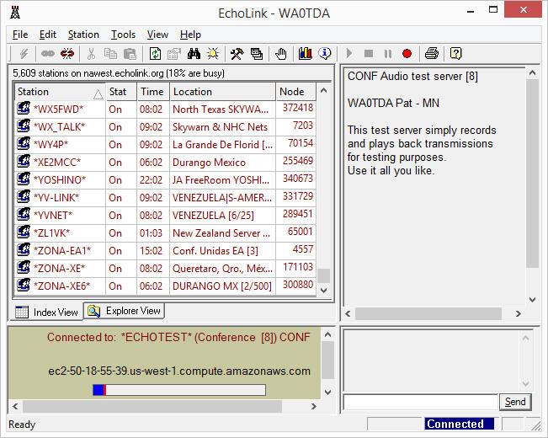
Task: Click the station list scrollbar thumb
Action: 323,275
